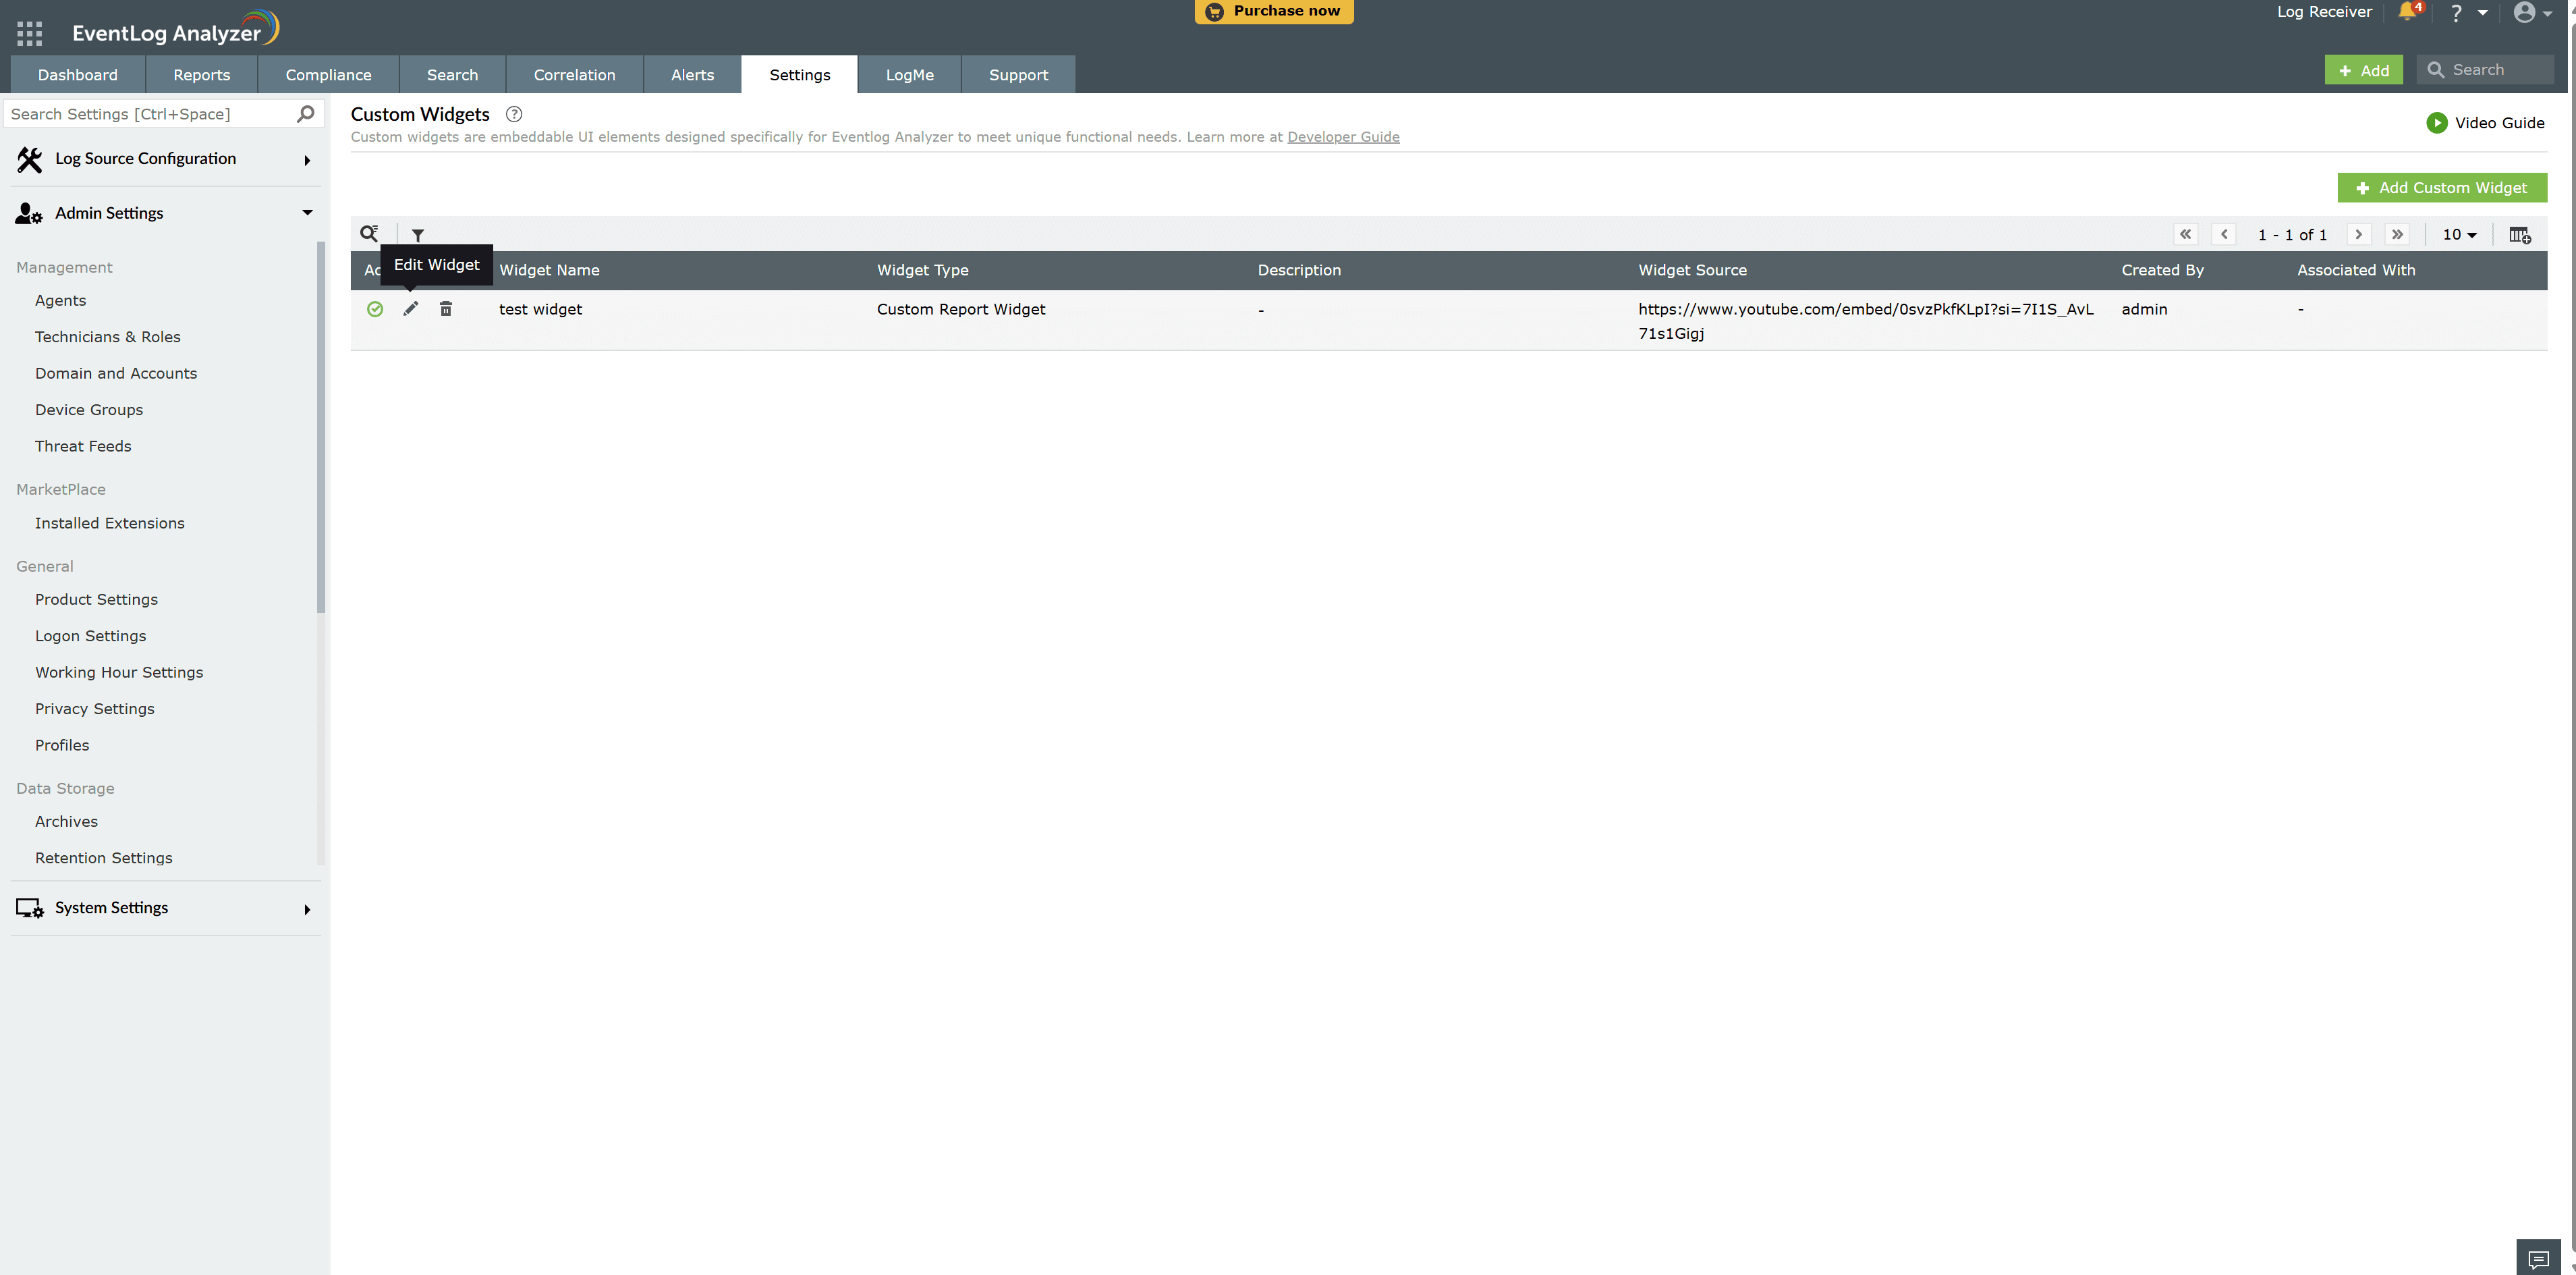Click the Video Guide play toggle

[x=2437, y=122]
